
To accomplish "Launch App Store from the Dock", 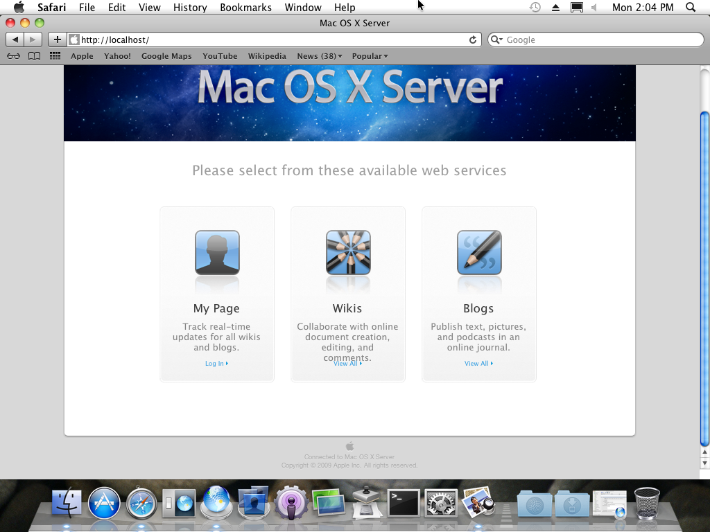I will 104,503.
